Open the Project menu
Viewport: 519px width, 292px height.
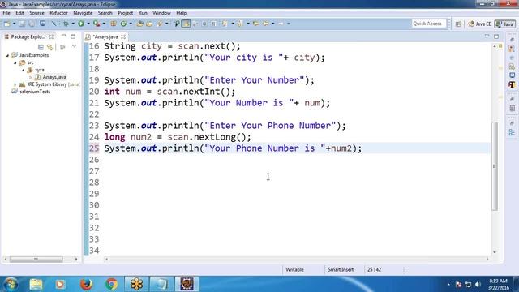(126, 13)
